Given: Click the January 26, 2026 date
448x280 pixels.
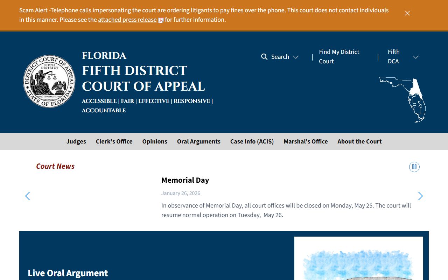Looking at the screenshot, I should (x=181, y=193).
